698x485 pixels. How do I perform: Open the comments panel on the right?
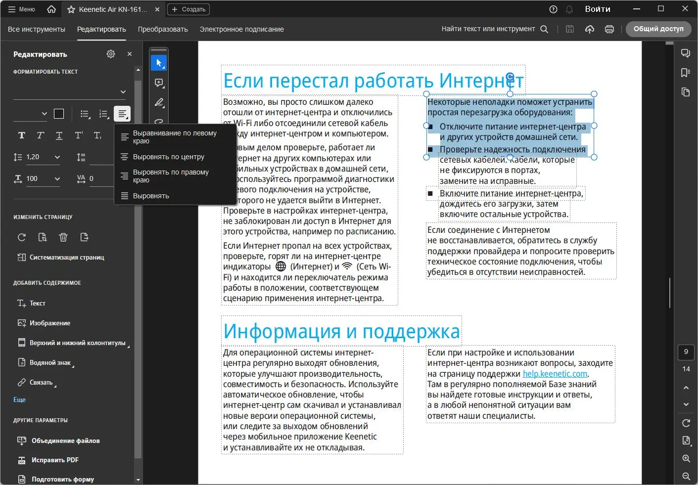(686, 53)
